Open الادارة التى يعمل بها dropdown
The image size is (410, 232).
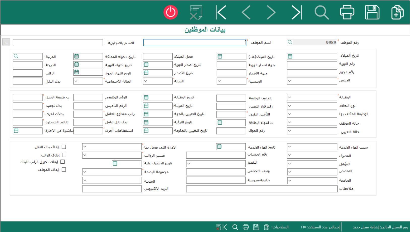pos(85,147)
